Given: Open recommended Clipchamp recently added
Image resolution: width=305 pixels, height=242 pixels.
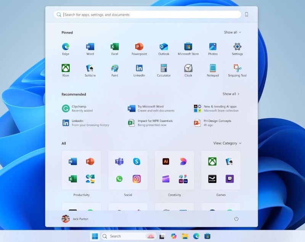Looking at the screenshot, I should pyautogui.click(x=77, y=109).
